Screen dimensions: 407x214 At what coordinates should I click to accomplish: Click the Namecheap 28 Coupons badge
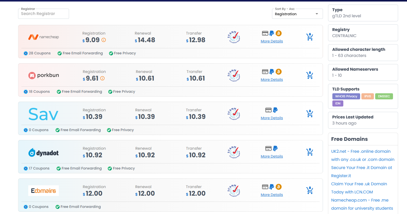pyautogui.click(x=37, y=53)
